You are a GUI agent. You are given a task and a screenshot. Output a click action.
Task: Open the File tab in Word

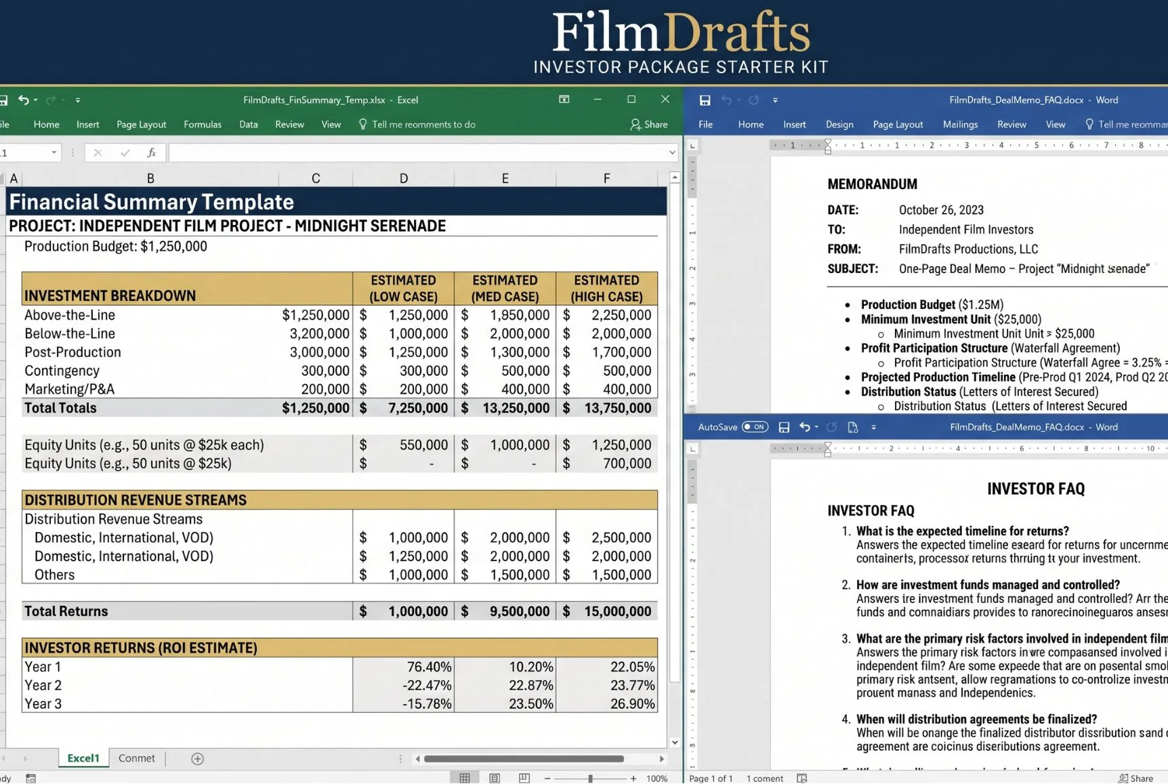pyautogui.click(x=705, y=125)
